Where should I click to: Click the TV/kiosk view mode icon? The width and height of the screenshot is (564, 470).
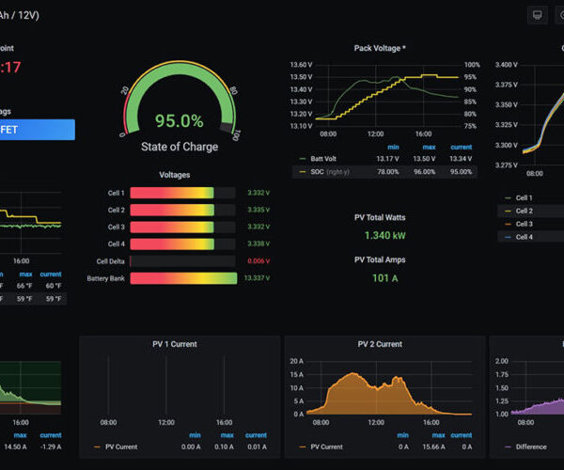tap(538, 15)
